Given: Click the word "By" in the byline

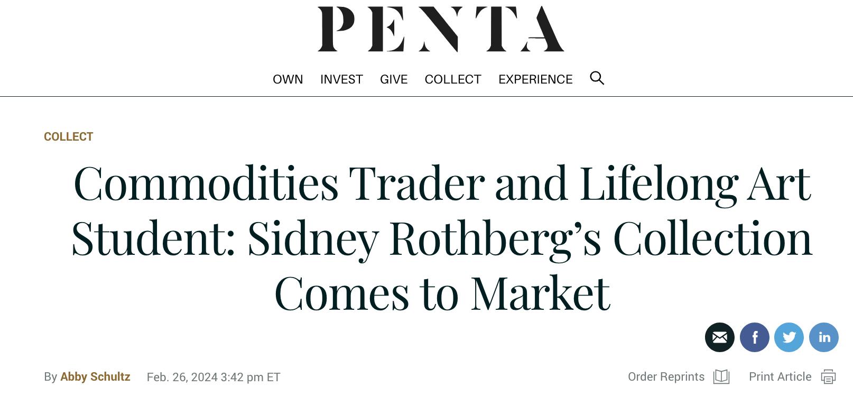Looking at the screenshot, I should [51, 376].
